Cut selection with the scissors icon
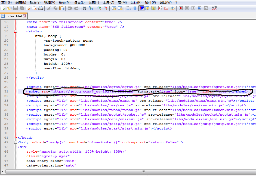The image size is (256, 176). [49, 8]
